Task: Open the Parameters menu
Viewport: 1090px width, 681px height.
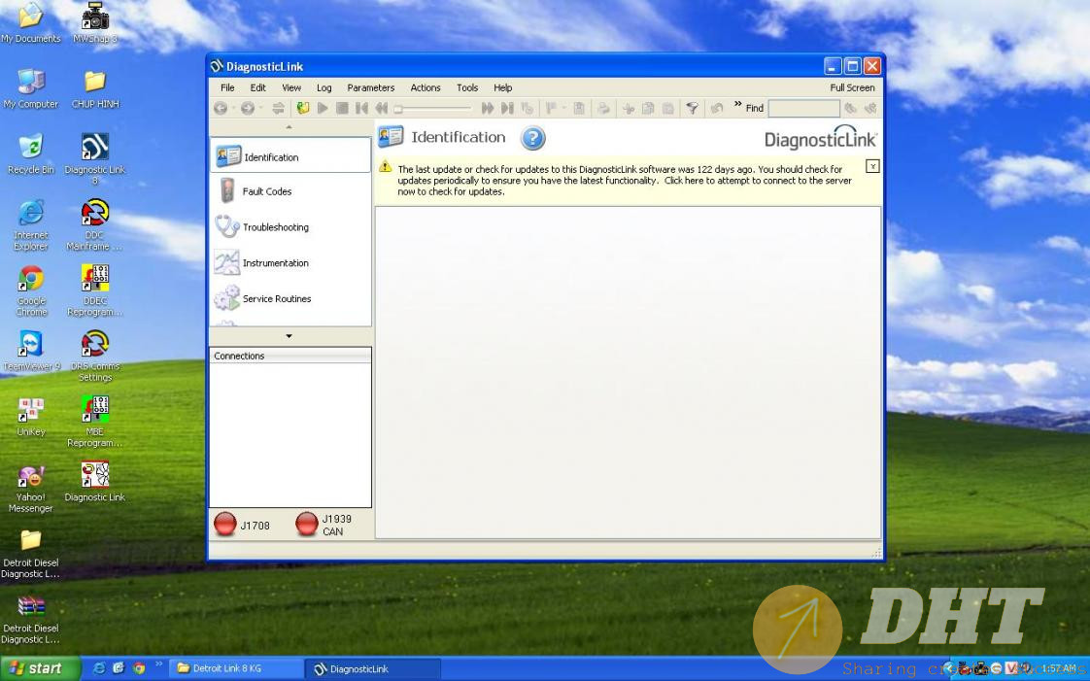Action: (370, 87)
